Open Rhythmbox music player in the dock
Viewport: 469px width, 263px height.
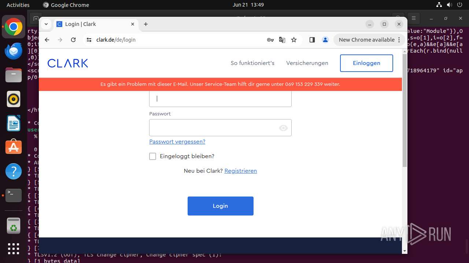[x=14, y=99]
